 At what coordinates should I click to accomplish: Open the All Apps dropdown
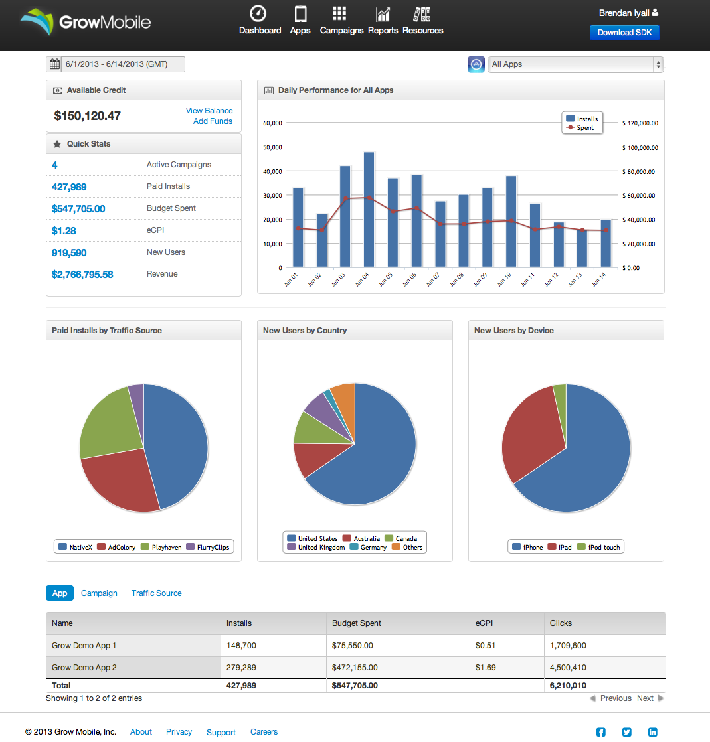575,64
